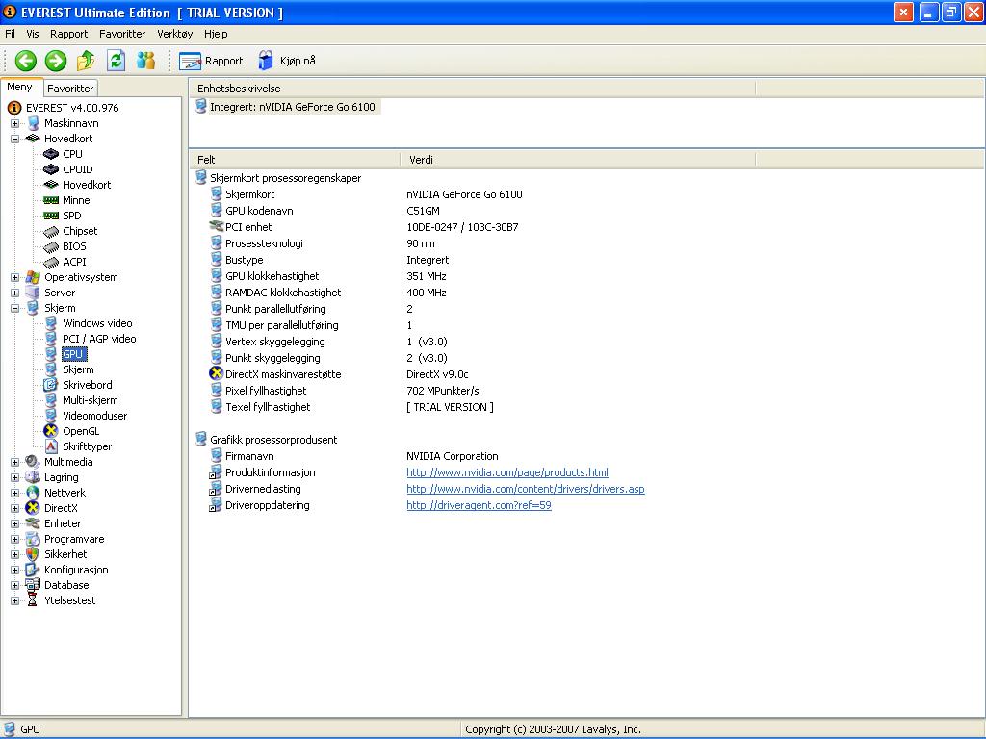Select the Minne memory icon
Screen dimensions: 986x739
click(51, 200)
